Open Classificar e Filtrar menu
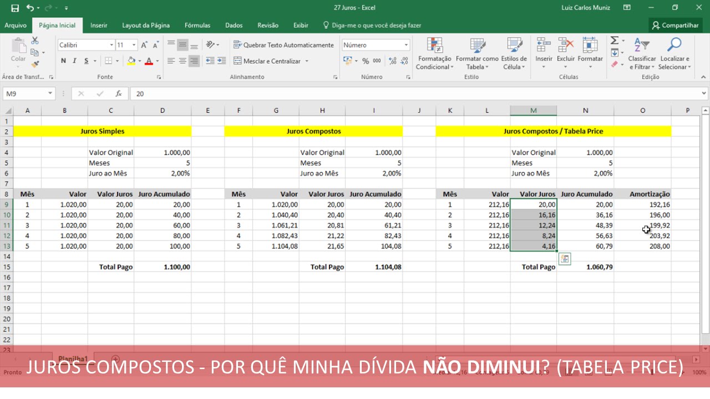The image size is (710, 399). pyautogui.click(x=642, y=54)
